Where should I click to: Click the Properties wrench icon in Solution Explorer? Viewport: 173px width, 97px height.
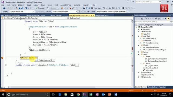coord(165,19)
